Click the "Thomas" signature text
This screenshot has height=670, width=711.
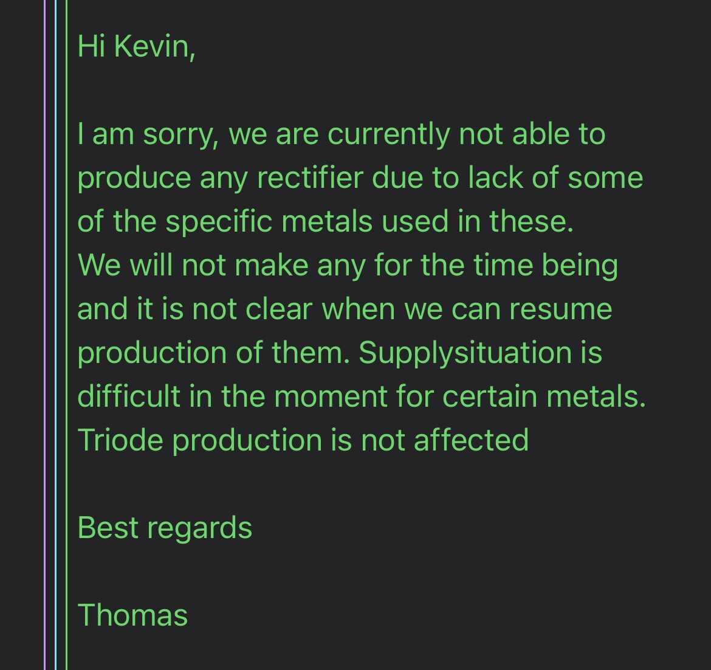[x=132, y=615]
